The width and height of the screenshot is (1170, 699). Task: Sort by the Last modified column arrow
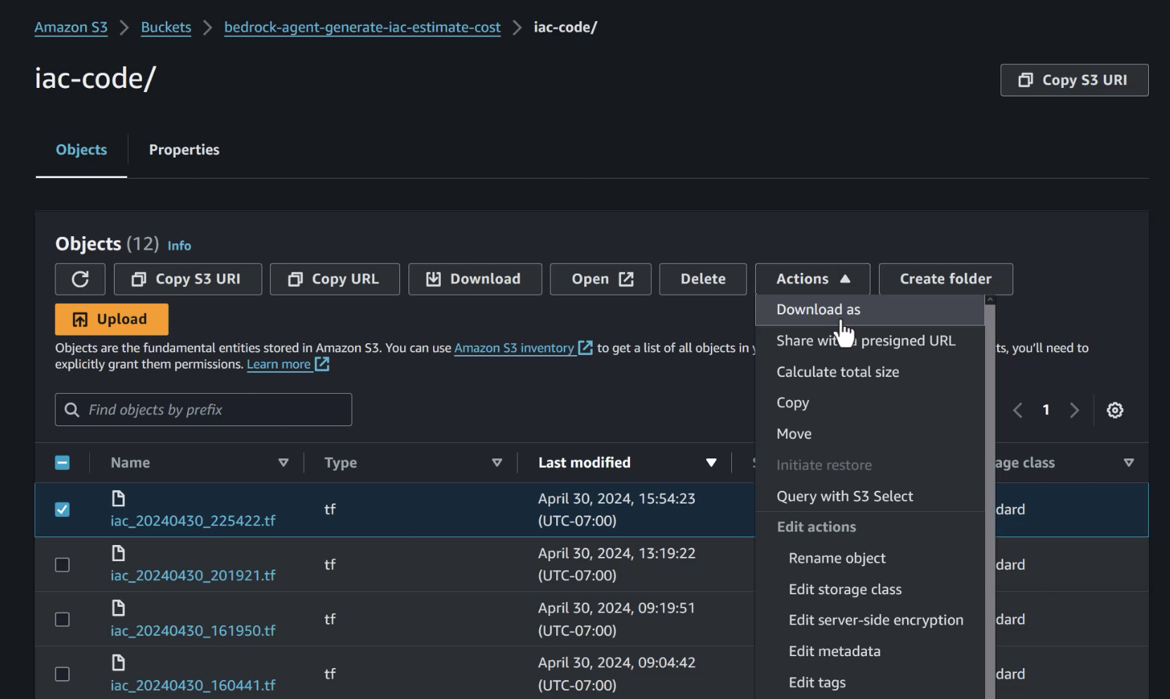pyautogui.click(x=711, y=463)
